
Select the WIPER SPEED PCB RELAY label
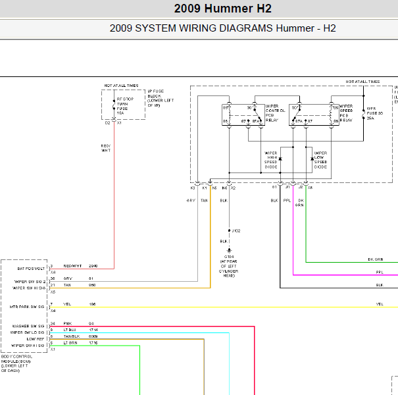tap(346, 113)
